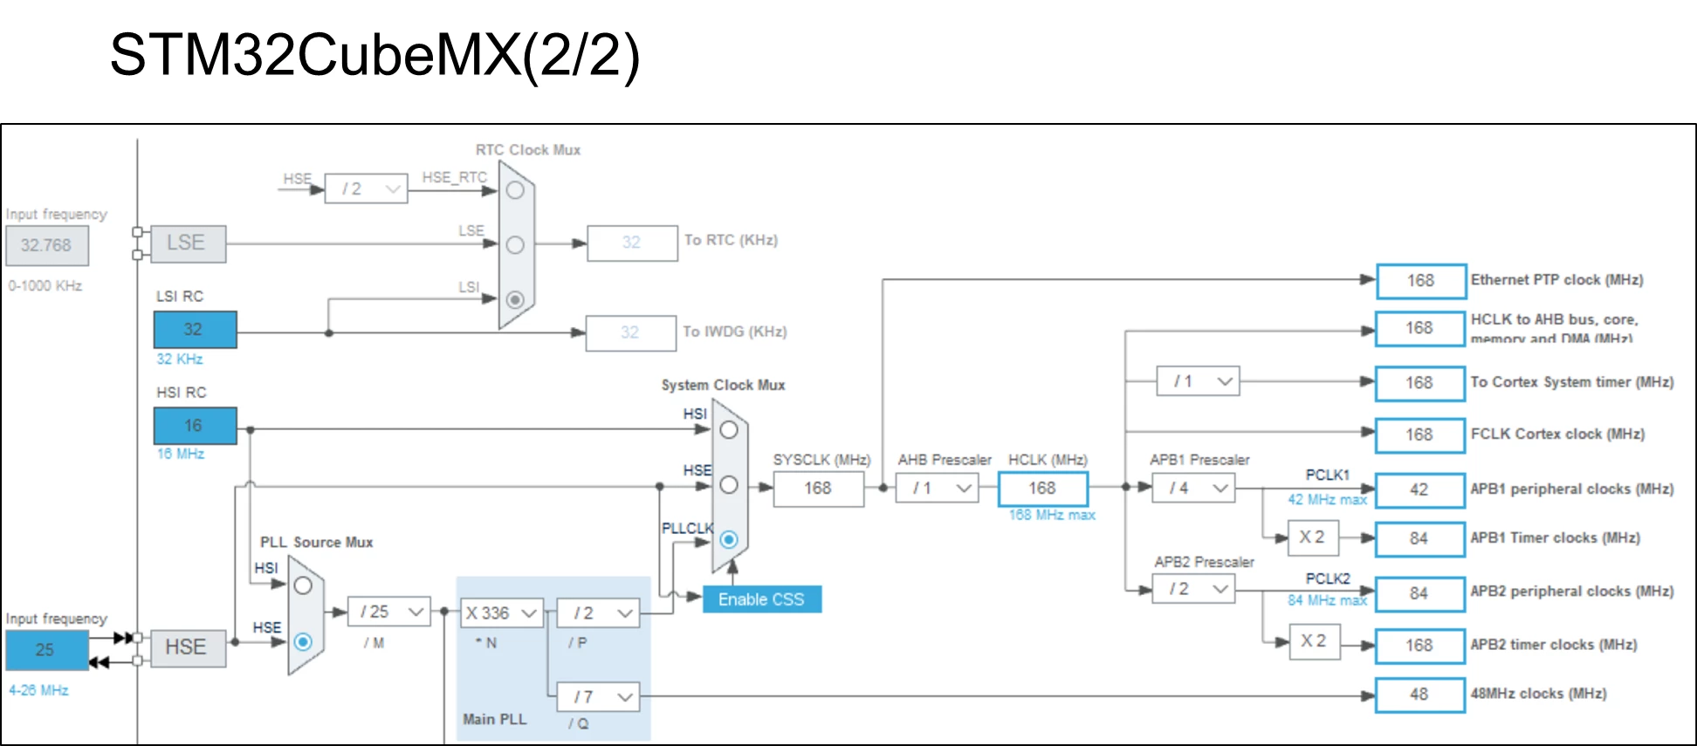Screen dimensions: 1697x746
Task: Click the To IWDG (KHz) value box
Action: tap(631, 333)
